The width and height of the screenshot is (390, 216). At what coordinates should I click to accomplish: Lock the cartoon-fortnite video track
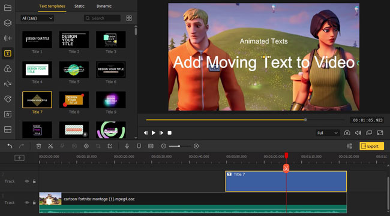click(34, 203)
